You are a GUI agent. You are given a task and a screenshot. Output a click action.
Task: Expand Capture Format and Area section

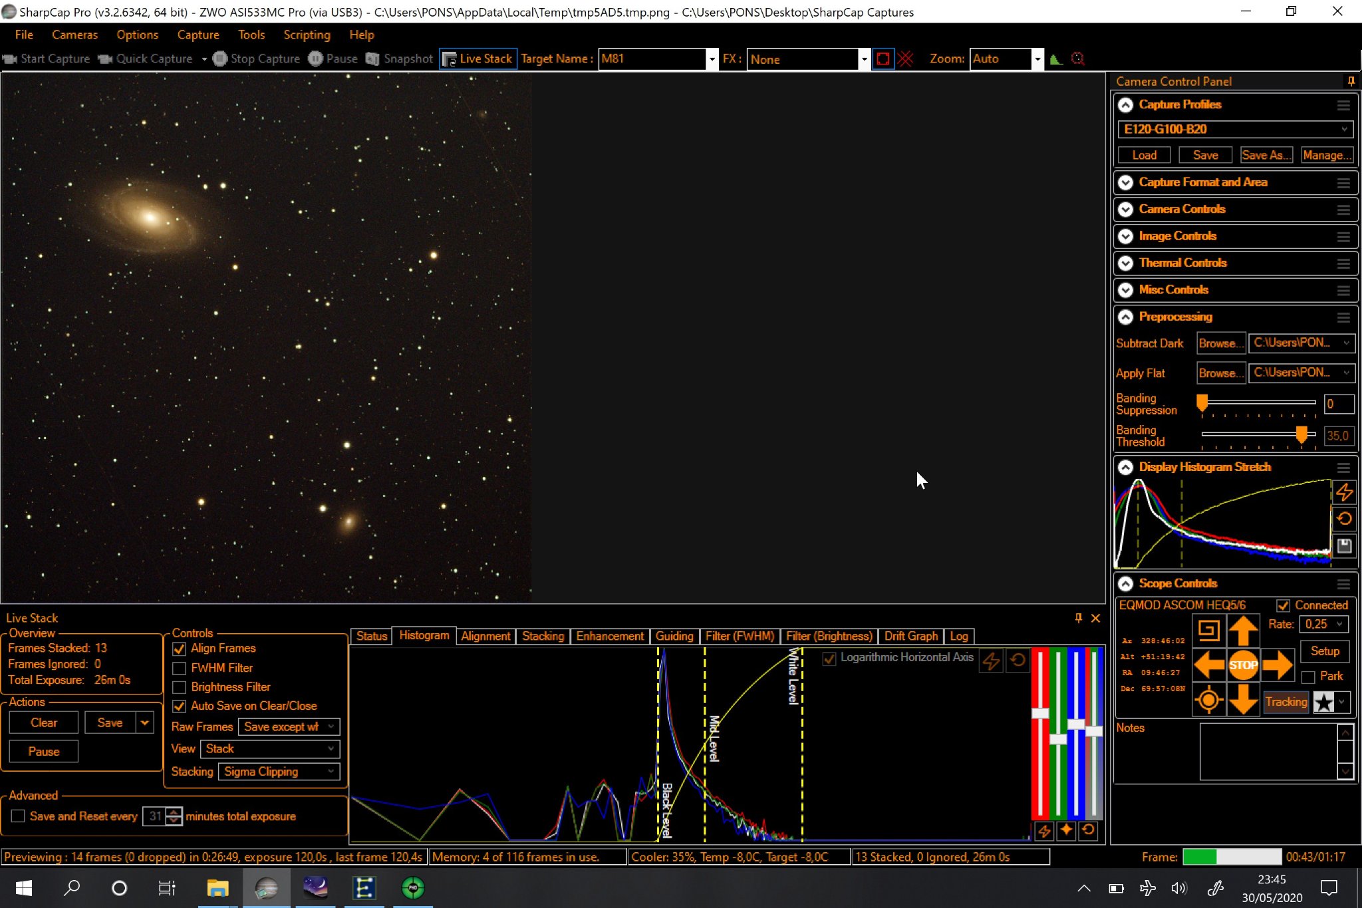pyautogui.click(x=1125, y=182)
